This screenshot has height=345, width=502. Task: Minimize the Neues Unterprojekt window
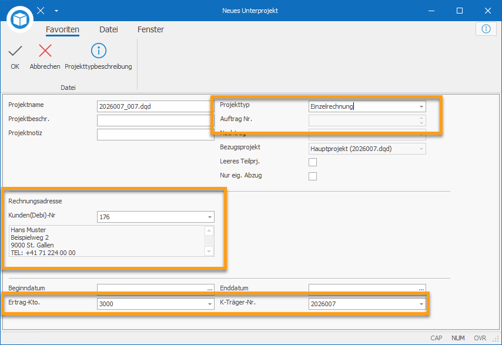[x=431, y=11]
